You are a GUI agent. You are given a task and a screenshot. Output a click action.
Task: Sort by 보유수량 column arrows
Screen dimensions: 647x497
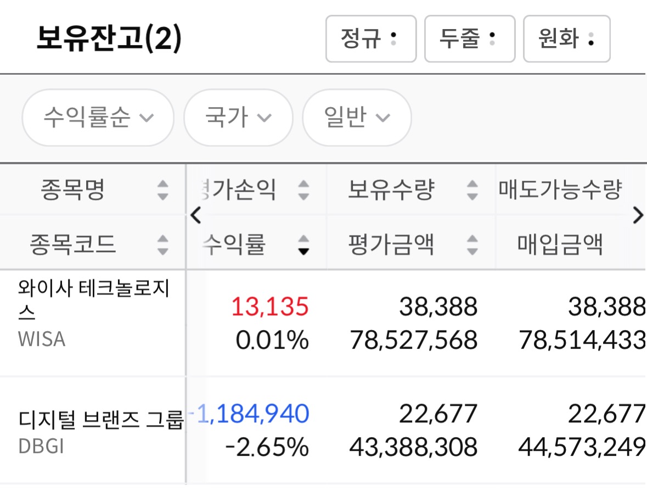point(472,190)
